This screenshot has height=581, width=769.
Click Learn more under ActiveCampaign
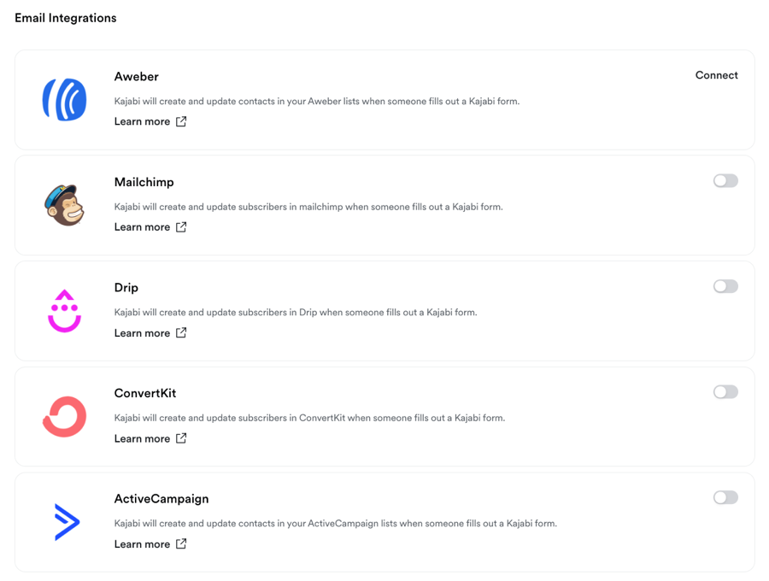(x=142, y=544)
